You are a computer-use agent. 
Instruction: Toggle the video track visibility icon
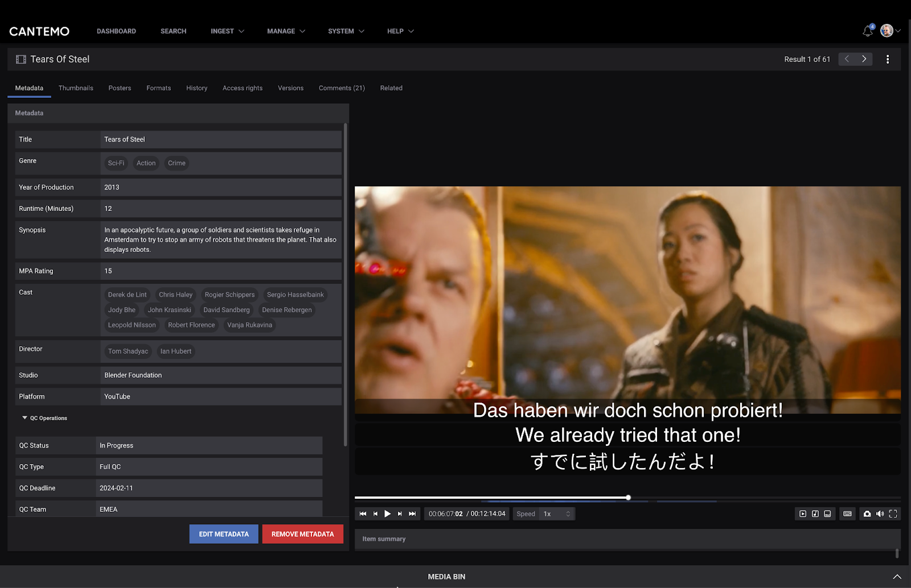[x=803, y=514]
